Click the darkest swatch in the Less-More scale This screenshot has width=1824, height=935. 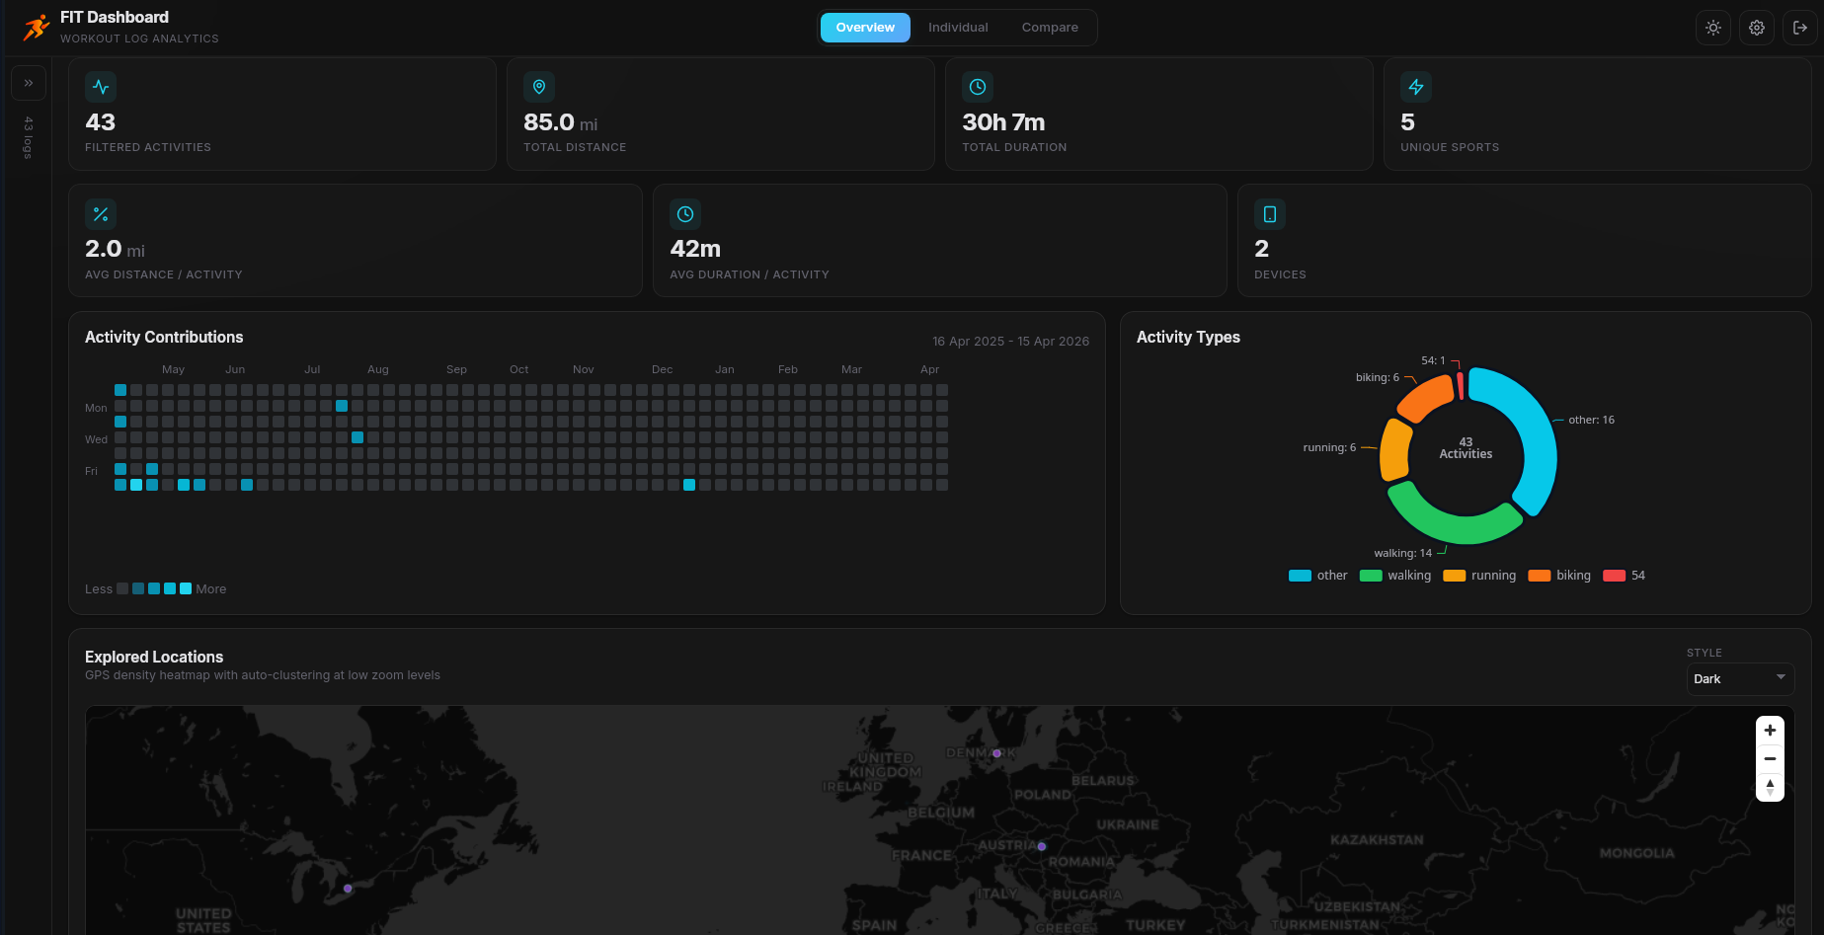[x=121, y=588]
